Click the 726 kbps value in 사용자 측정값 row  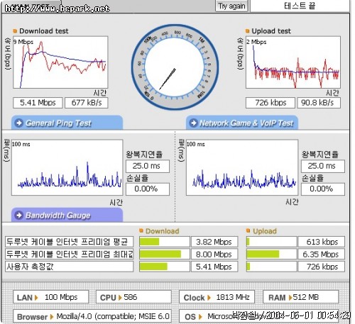321,267
